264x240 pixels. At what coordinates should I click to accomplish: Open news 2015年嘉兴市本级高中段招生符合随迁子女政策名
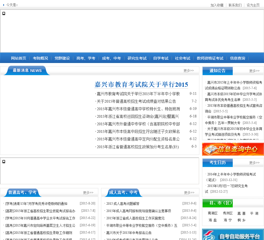point(138,131)
